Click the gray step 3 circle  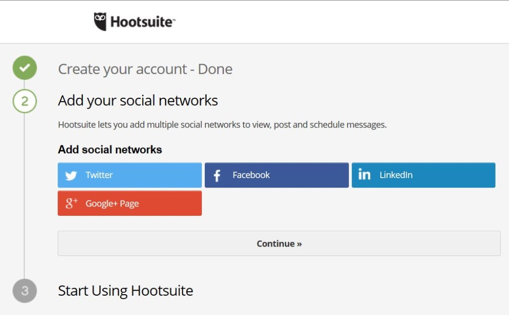(x=25, y=291)
